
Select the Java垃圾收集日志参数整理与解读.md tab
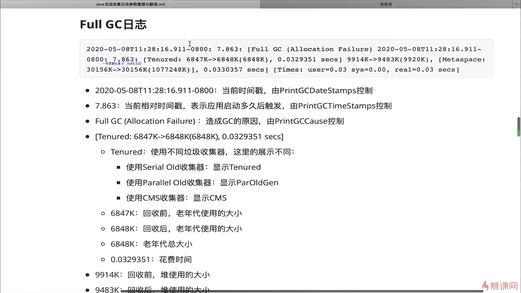tap(130, 4)
